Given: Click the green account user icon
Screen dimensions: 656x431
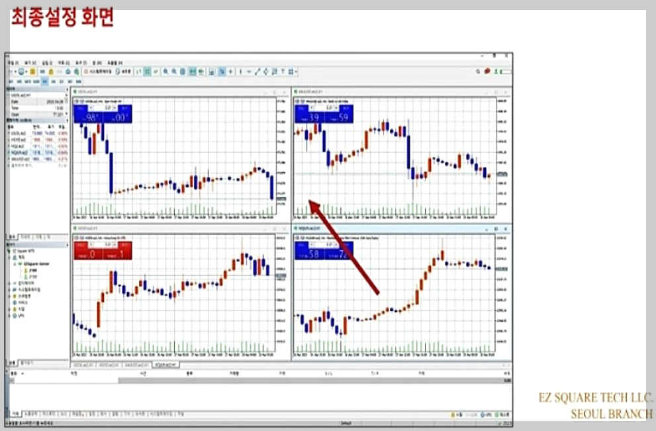Looking at the screenshot, I should tap(496, 72).
